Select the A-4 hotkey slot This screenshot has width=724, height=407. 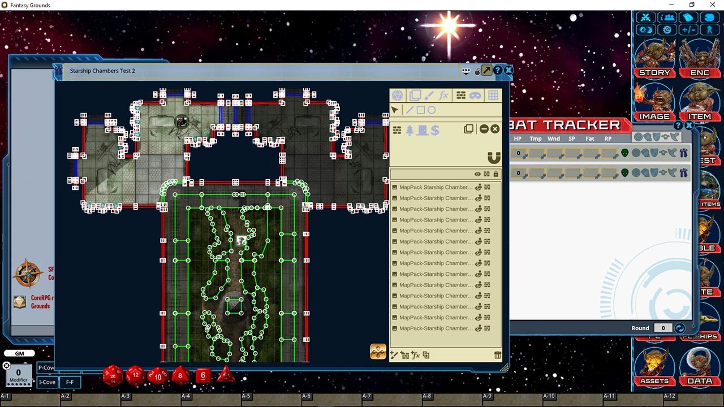211,399
